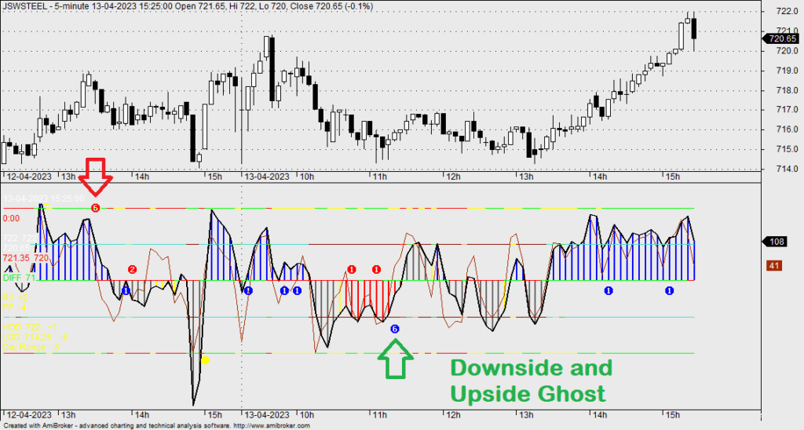Click the blue 1 marker beneath the red 2

pos(126,290)
